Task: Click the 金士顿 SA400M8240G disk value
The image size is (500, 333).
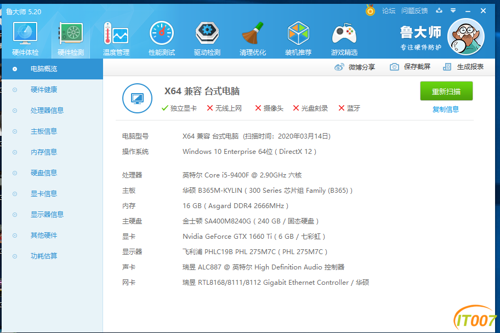Action: (251, 221)
